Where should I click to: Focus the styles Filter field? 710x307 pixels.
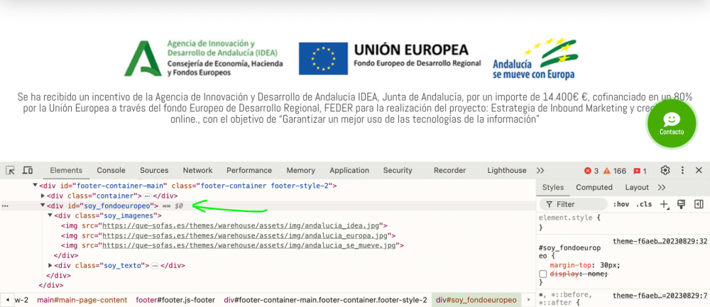pyautogui.click(x=574, y=204)
